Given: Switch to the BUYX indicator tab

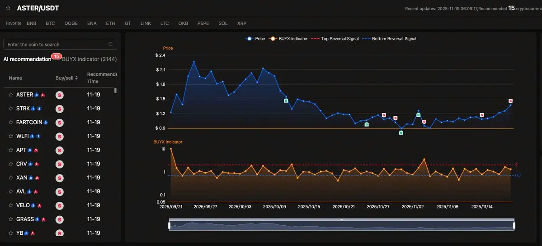Looking at the screenshot, I should (89, 59).
